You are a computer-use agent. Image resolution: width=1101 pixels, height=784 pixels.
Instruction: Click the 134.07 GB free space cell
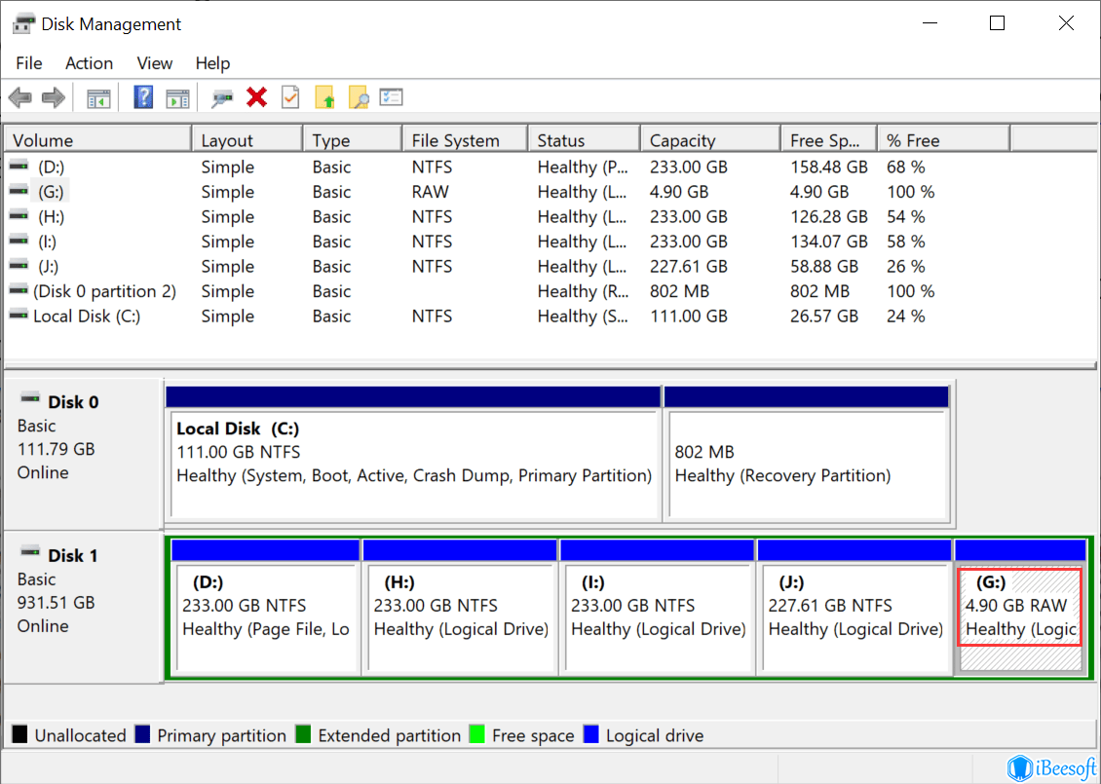pos(828,242)
